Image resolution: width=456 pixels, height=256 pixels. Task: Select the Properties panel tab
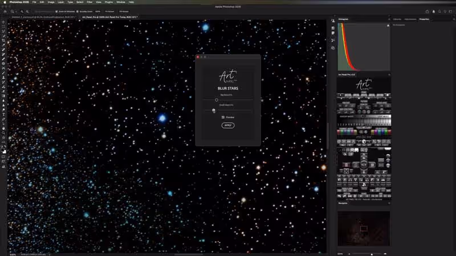point(424,19)
